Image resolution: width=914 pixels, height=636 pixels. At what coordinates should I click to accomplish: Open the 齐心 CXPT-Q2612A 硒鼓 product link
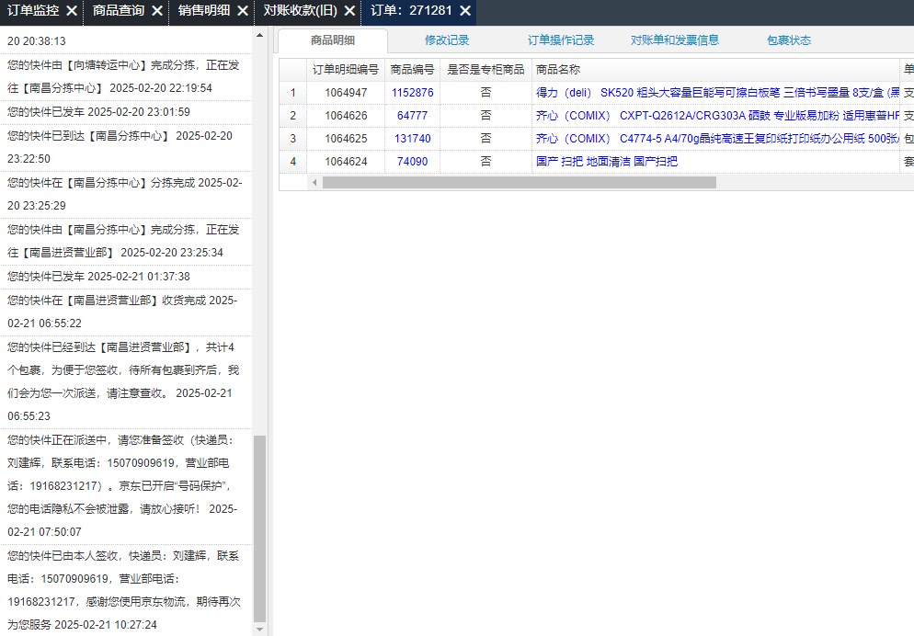717,115
